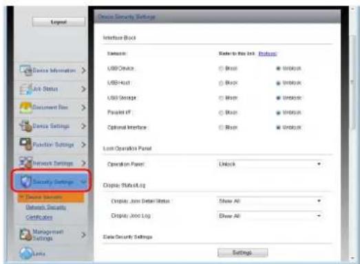Select Block for Optional Interface

tap(221, 127)
